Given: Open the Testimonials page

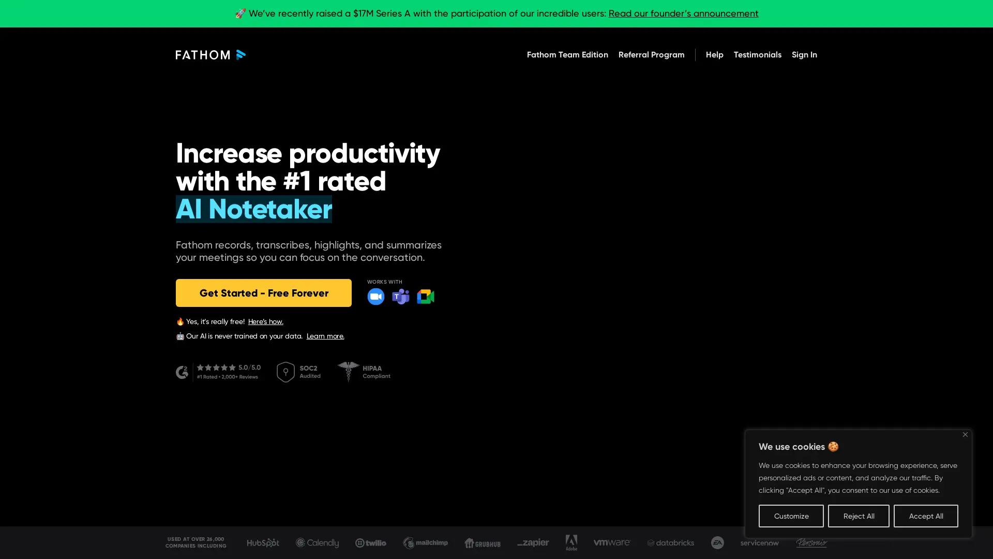Looking at the screenshot, I should [757, 55].
